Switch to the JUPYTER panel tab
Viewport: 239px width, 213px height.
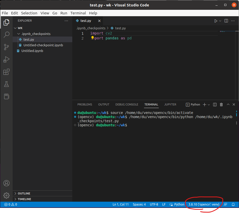[x=170, y=104]
